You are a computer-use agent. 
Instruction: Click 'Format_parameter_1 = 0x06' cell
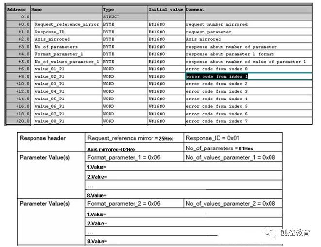pyautogui.click(x=135, y=157)
